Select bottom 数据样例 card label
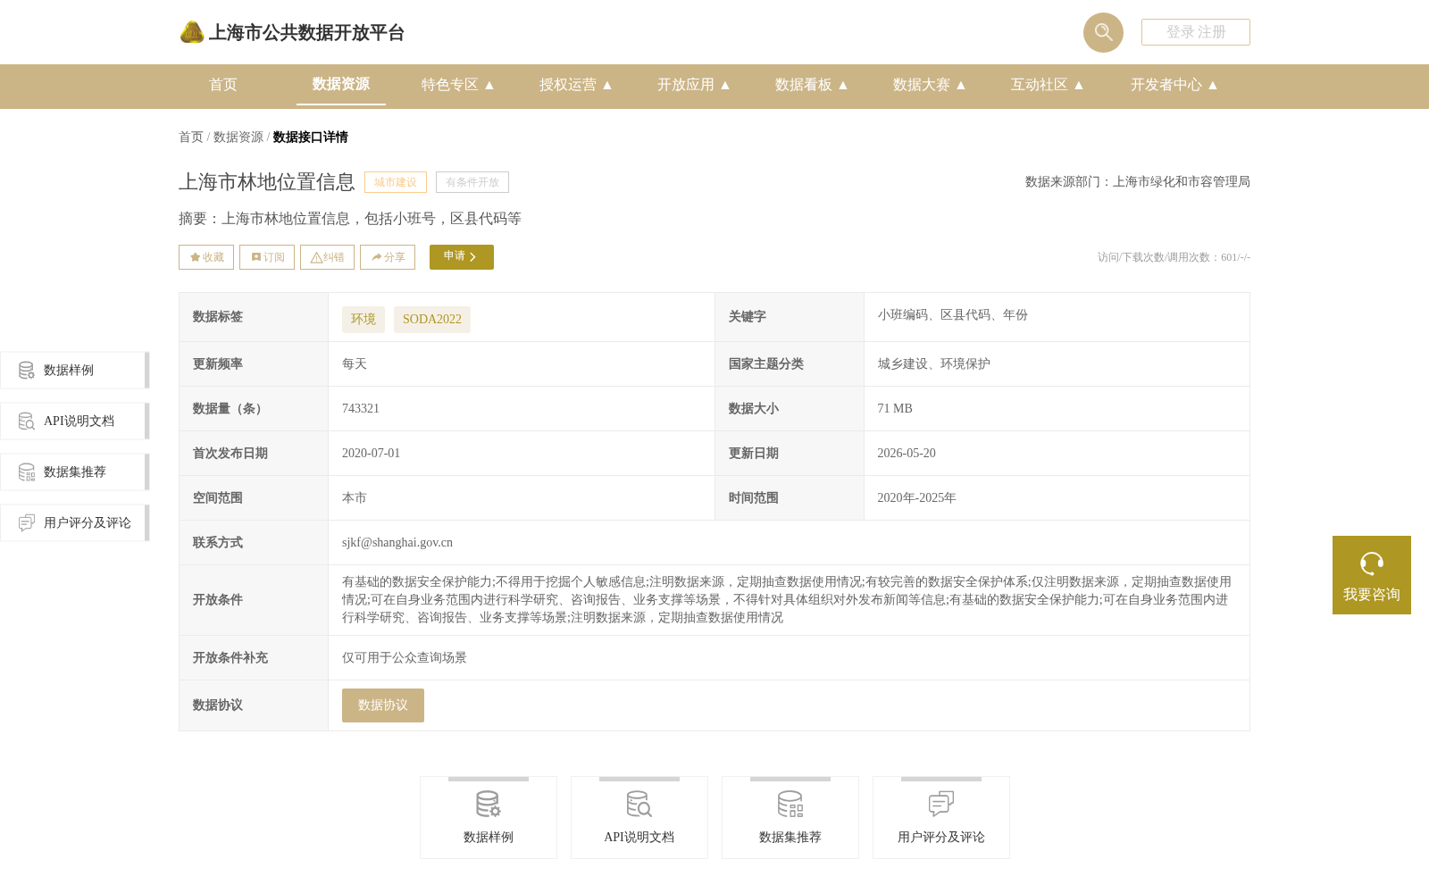 489,838
